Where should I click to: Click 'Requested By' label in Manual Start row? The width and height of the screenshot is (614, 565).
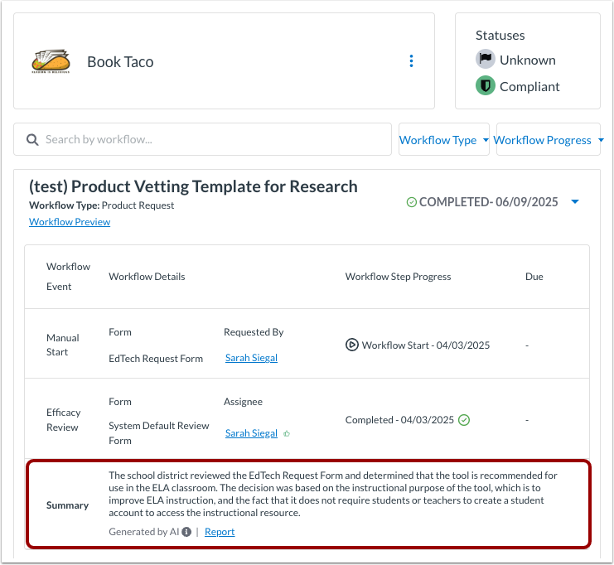[x=254, y=332]
